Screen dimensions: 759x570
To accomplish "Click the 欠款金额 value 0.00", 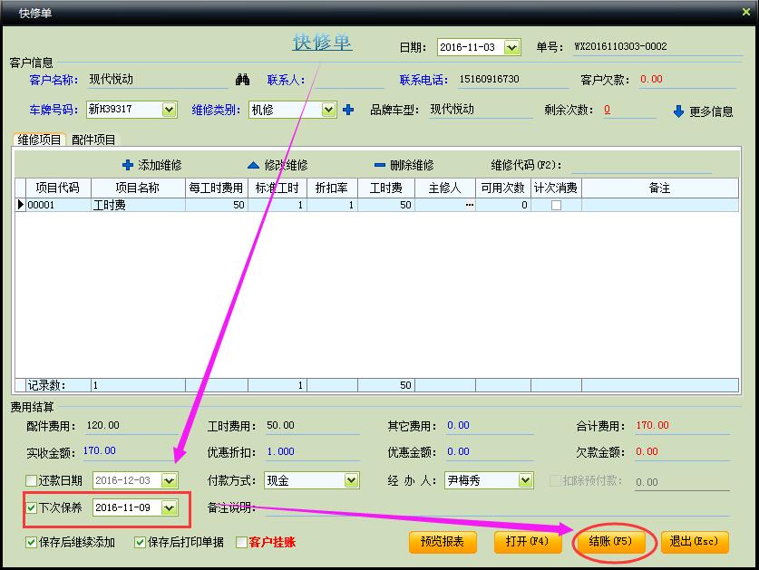I will point(647,451).
